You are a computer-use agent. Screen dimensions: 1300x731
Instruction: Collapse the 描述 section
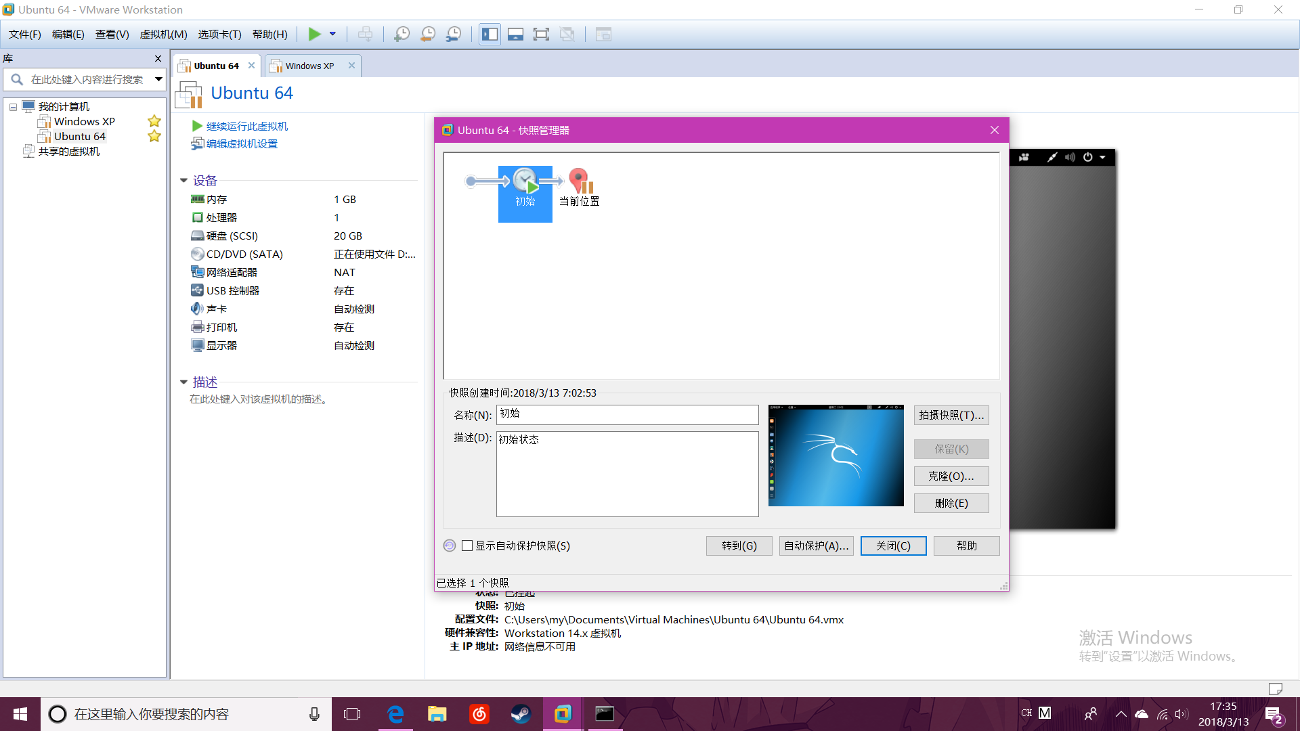[x=183, y=382]
